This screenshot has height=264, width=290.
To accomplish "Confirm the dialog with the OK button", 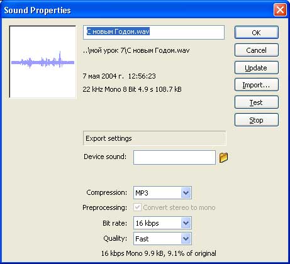I will 257,33.
